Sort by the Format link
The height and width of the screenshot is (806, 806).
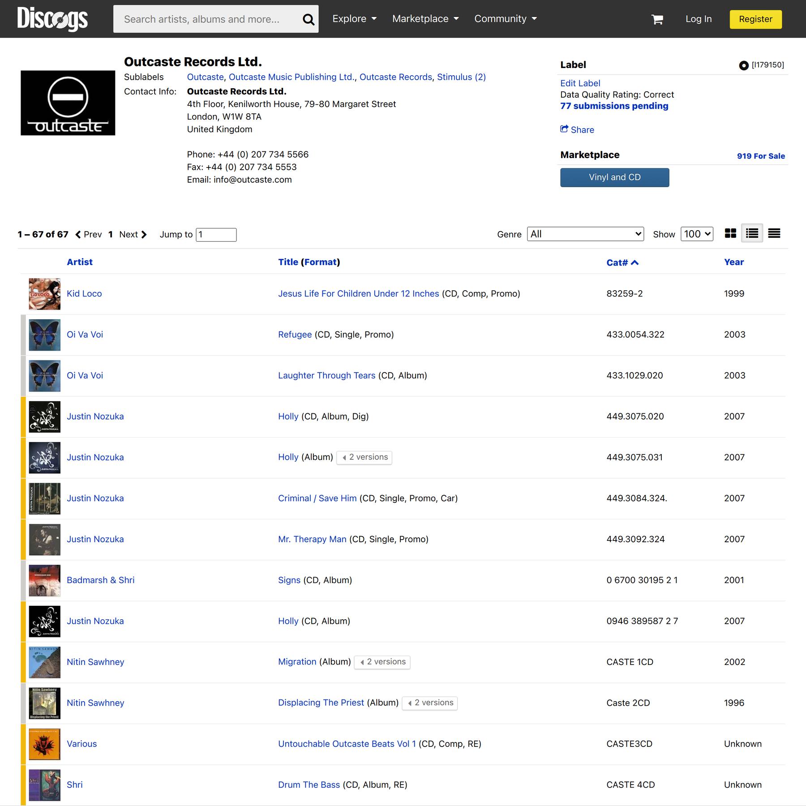[320, 262]
